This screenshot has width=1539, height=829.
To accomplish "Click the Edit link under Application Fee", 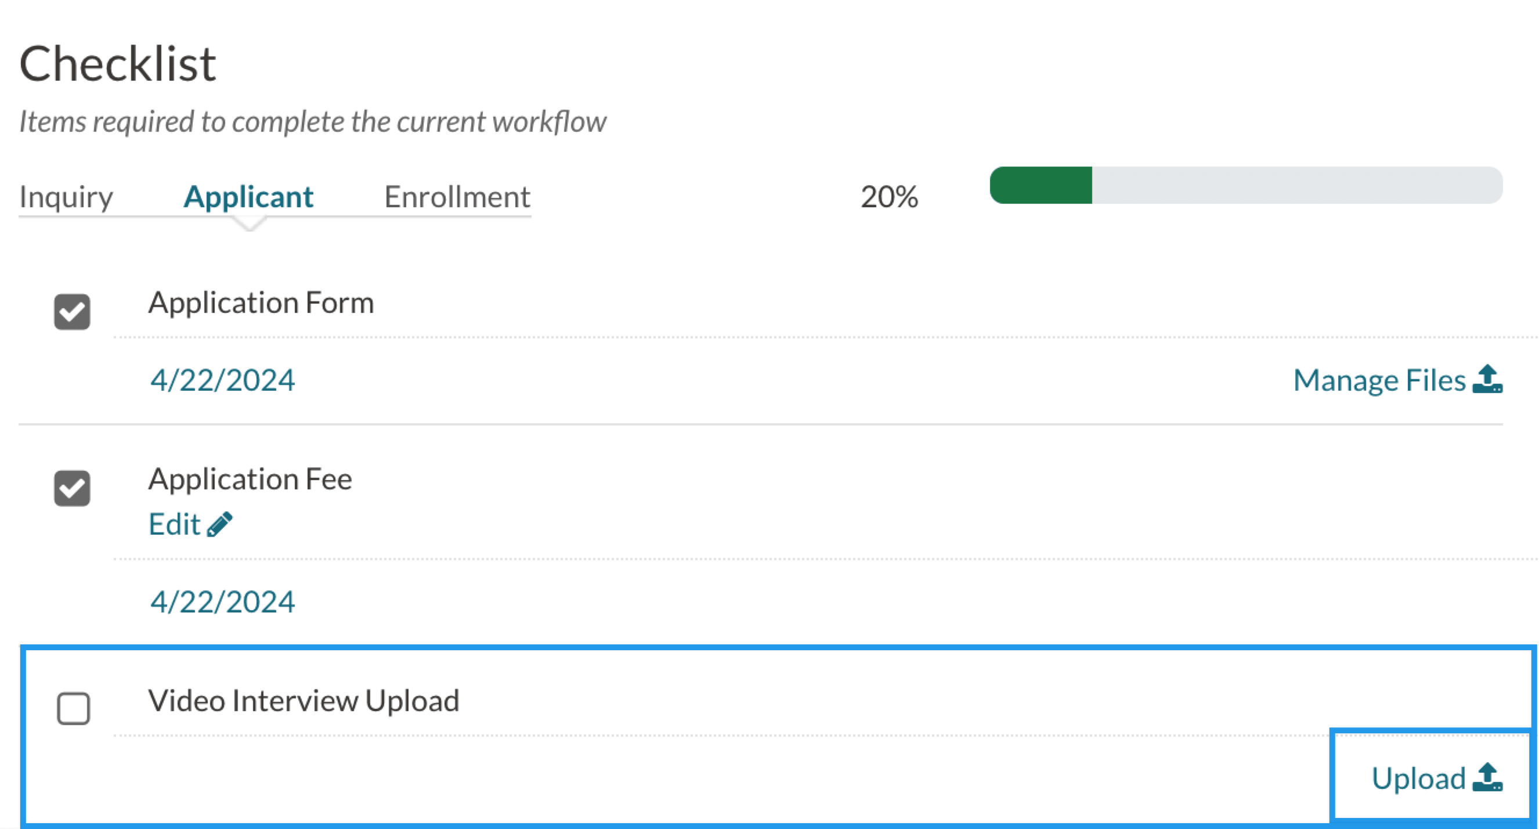I will [175, 524].
